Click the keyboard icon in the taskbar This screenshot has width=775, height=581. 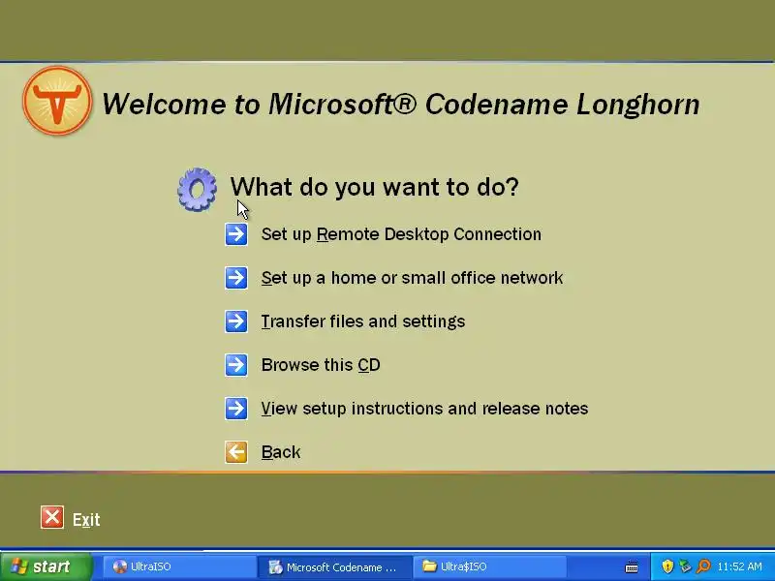coord(632,567)
